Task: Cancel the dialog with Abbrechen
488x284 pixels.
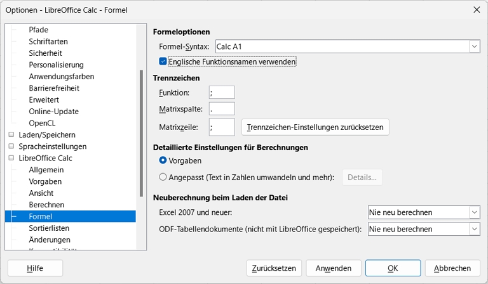Action: (452, 268)
